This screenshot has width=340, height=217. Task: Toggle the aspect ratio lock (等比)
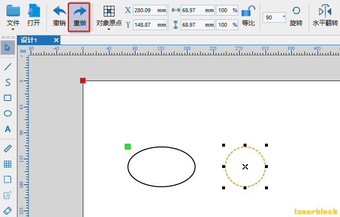pos(248,17)
